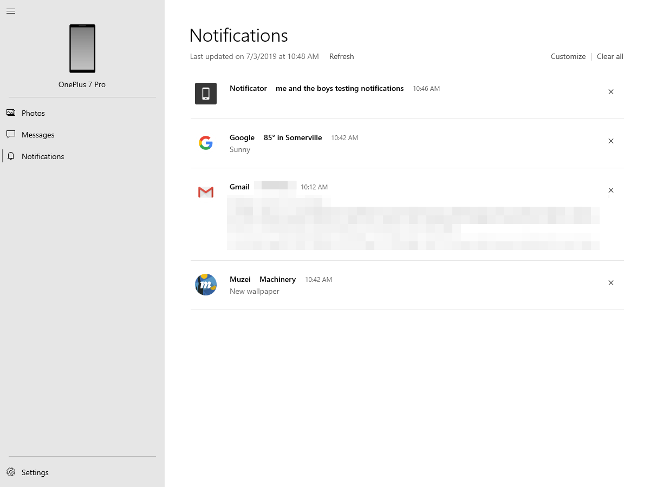Image resolution: width=650 pixels, height=487 pixels.
Task: Click the 'Google' app name label
Action: [242, 137]
